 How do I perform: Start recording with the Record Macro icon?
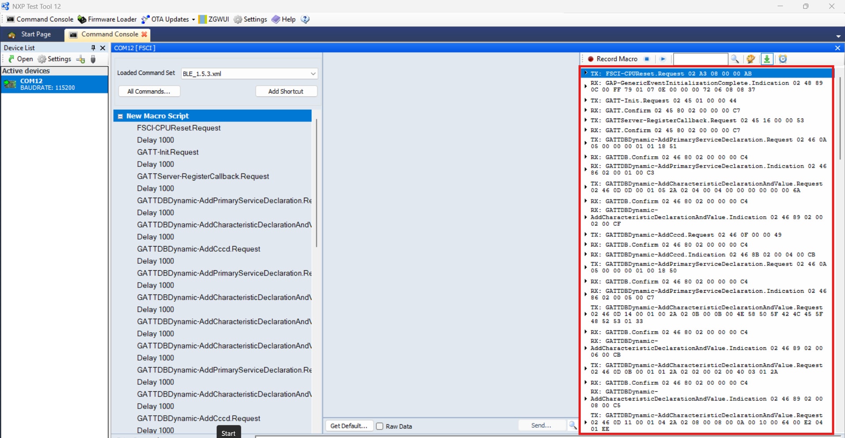coord(590,59)
